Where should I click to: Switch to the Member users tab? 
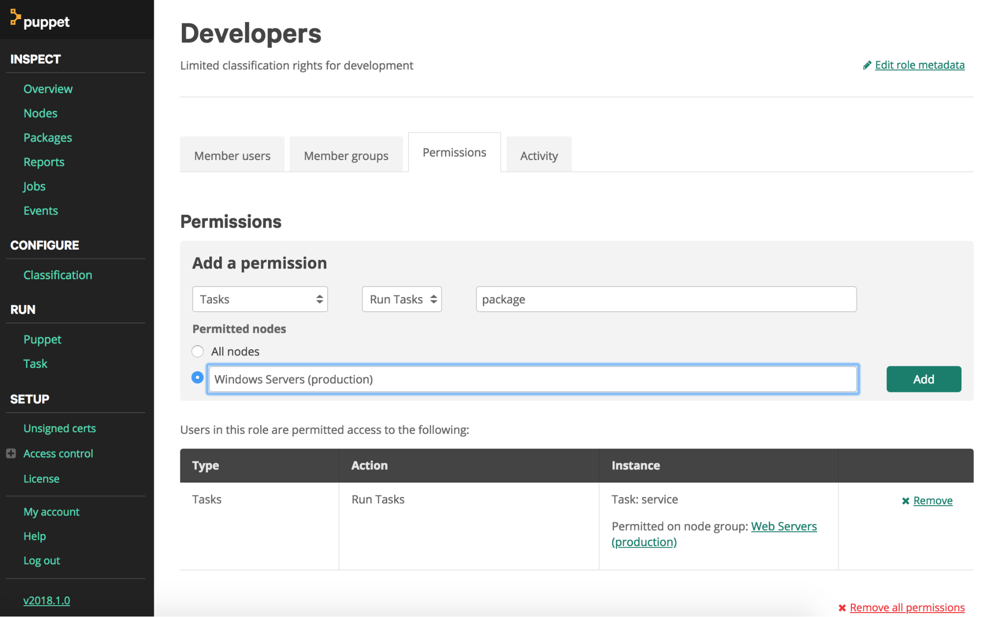coord(232,156)
